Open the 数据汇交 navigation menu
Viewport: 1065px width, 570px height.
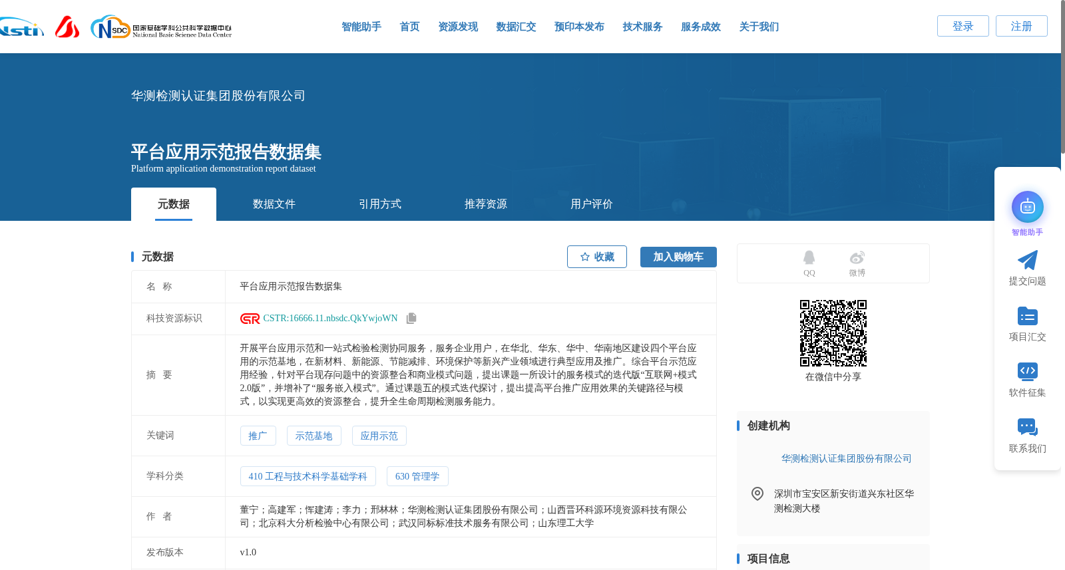516,27
